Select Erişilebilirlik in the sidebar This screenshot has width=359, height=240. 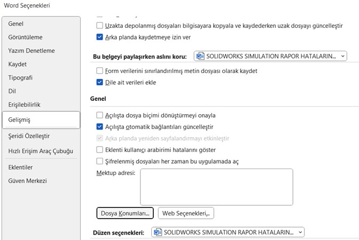24,105
